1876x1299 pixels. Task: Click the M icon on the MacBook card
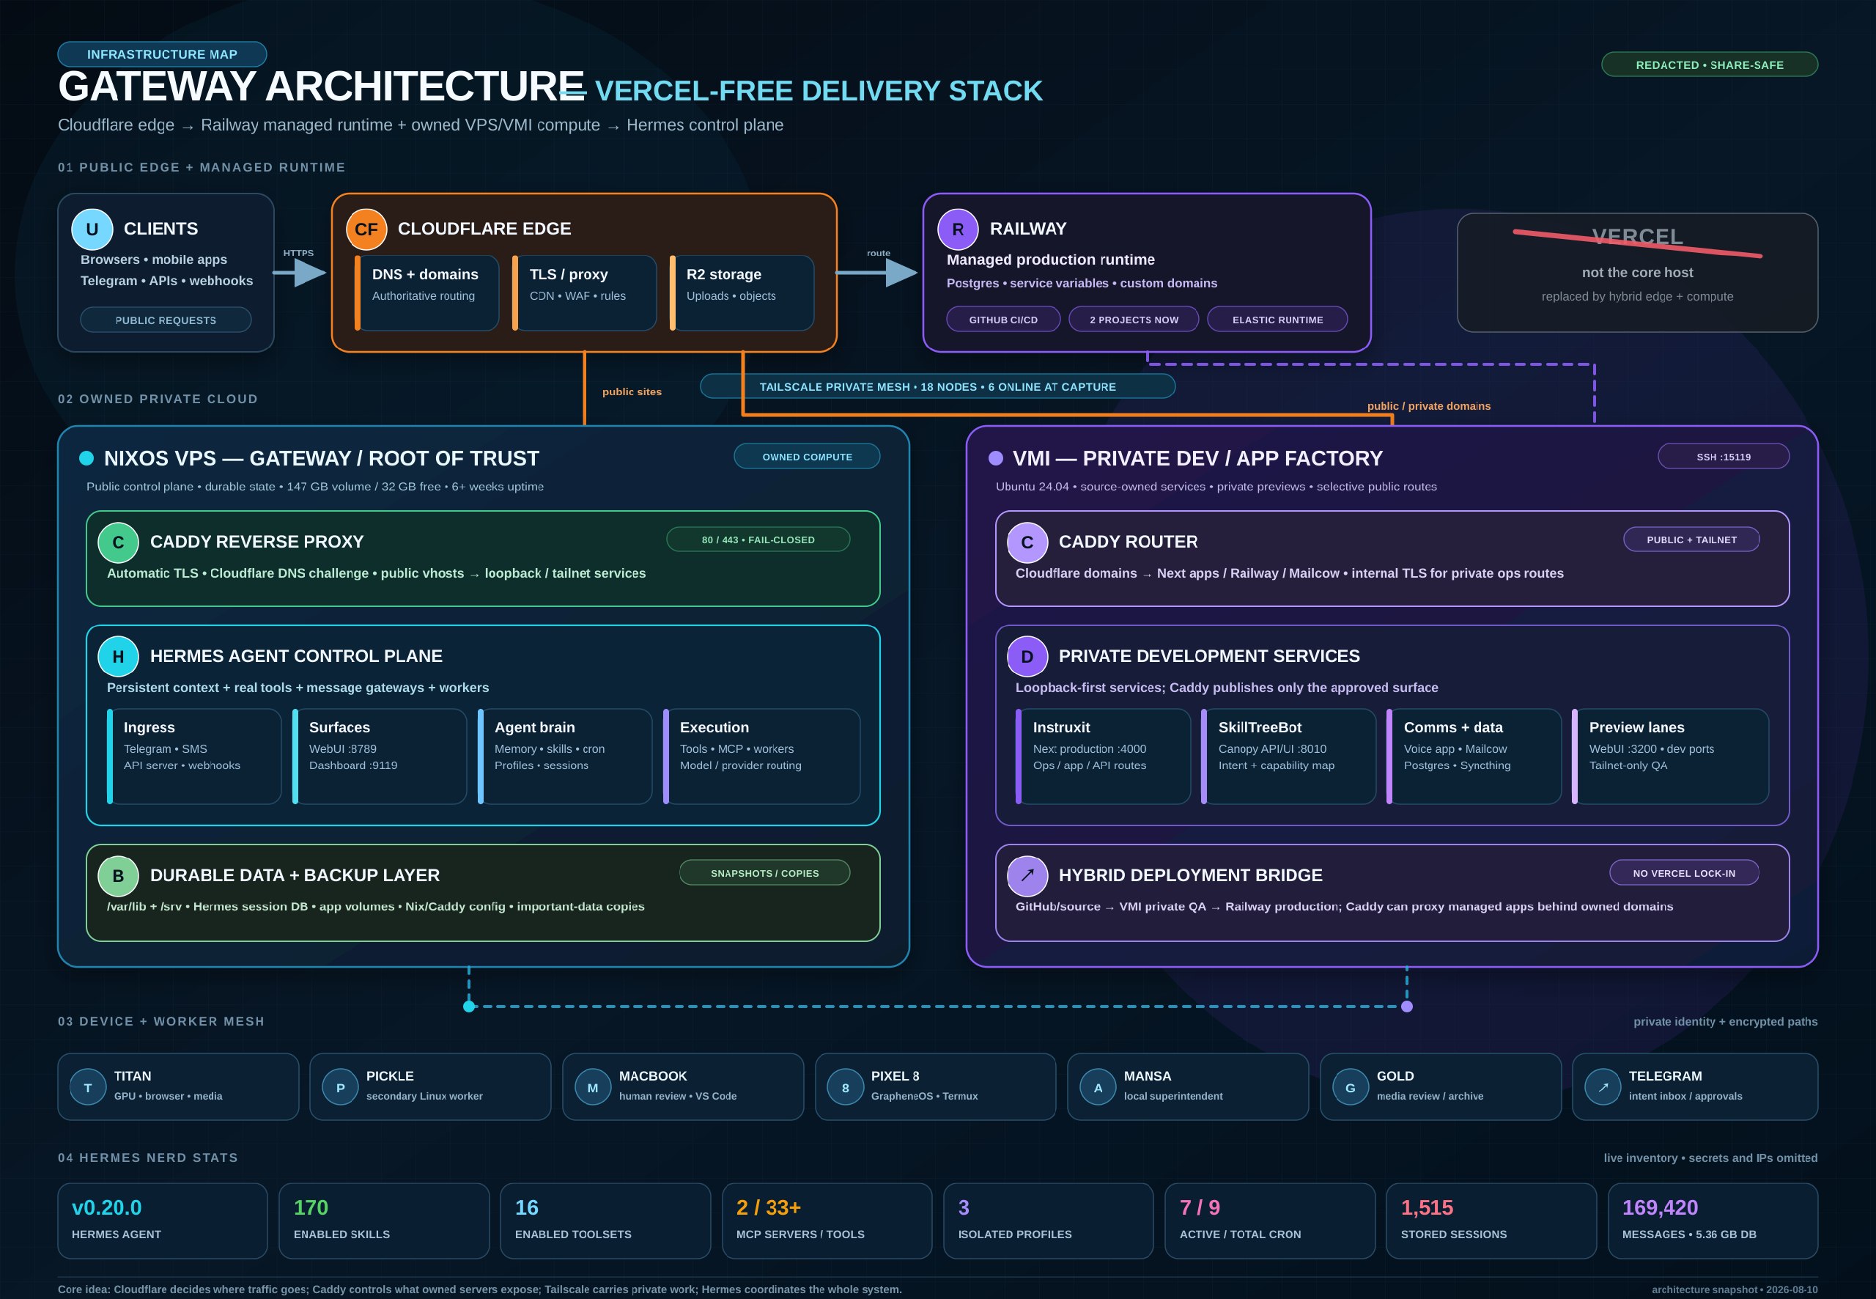coord(593,1087)
